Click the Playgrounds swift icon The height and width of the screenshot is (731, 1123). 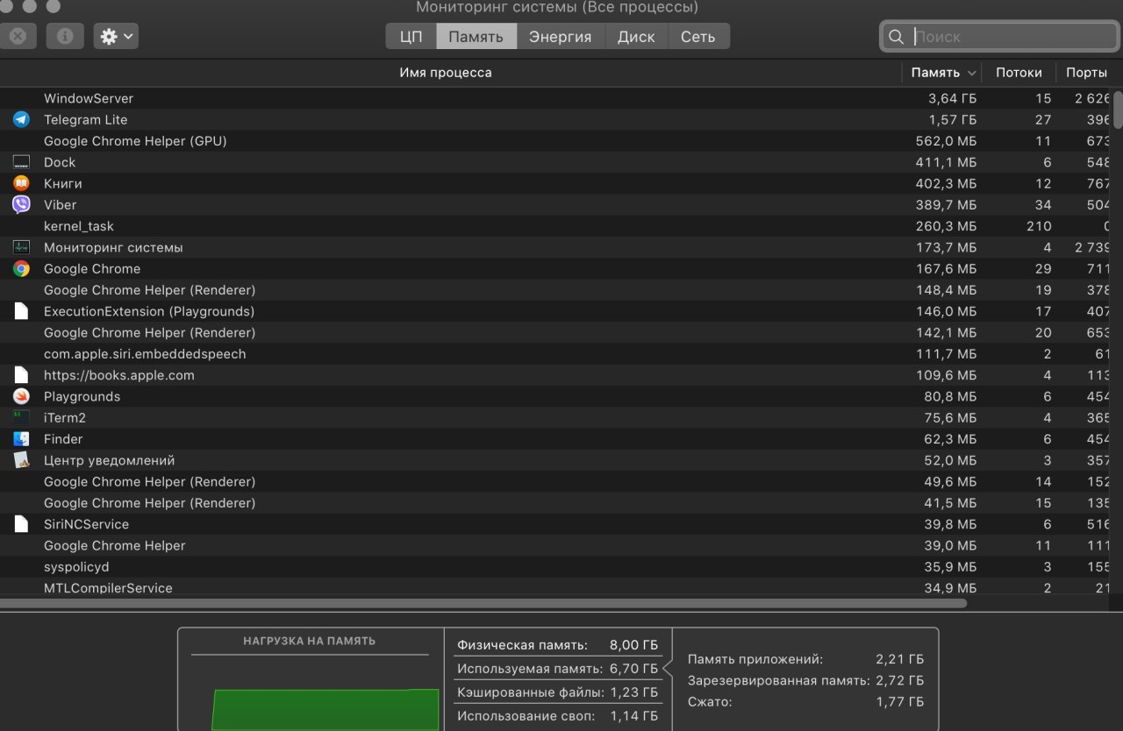tap(21, 396)
